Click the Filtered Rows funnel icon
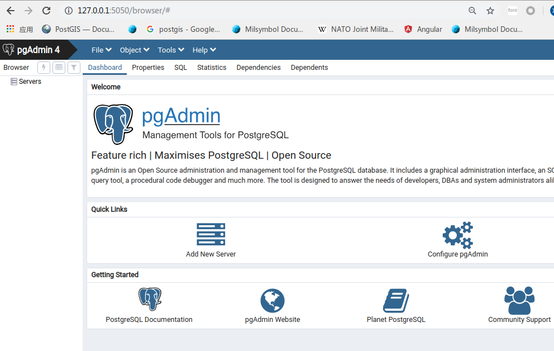Viewport: 554px width, 351px height. (74, 68)
